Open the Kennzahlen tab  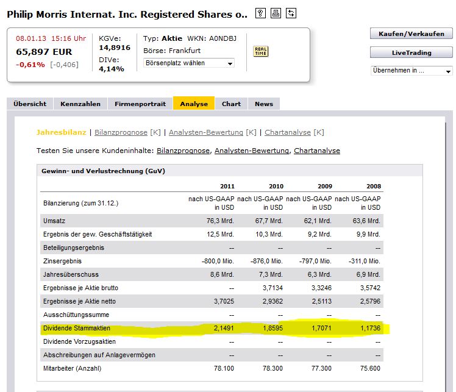(x=80, y=104)
